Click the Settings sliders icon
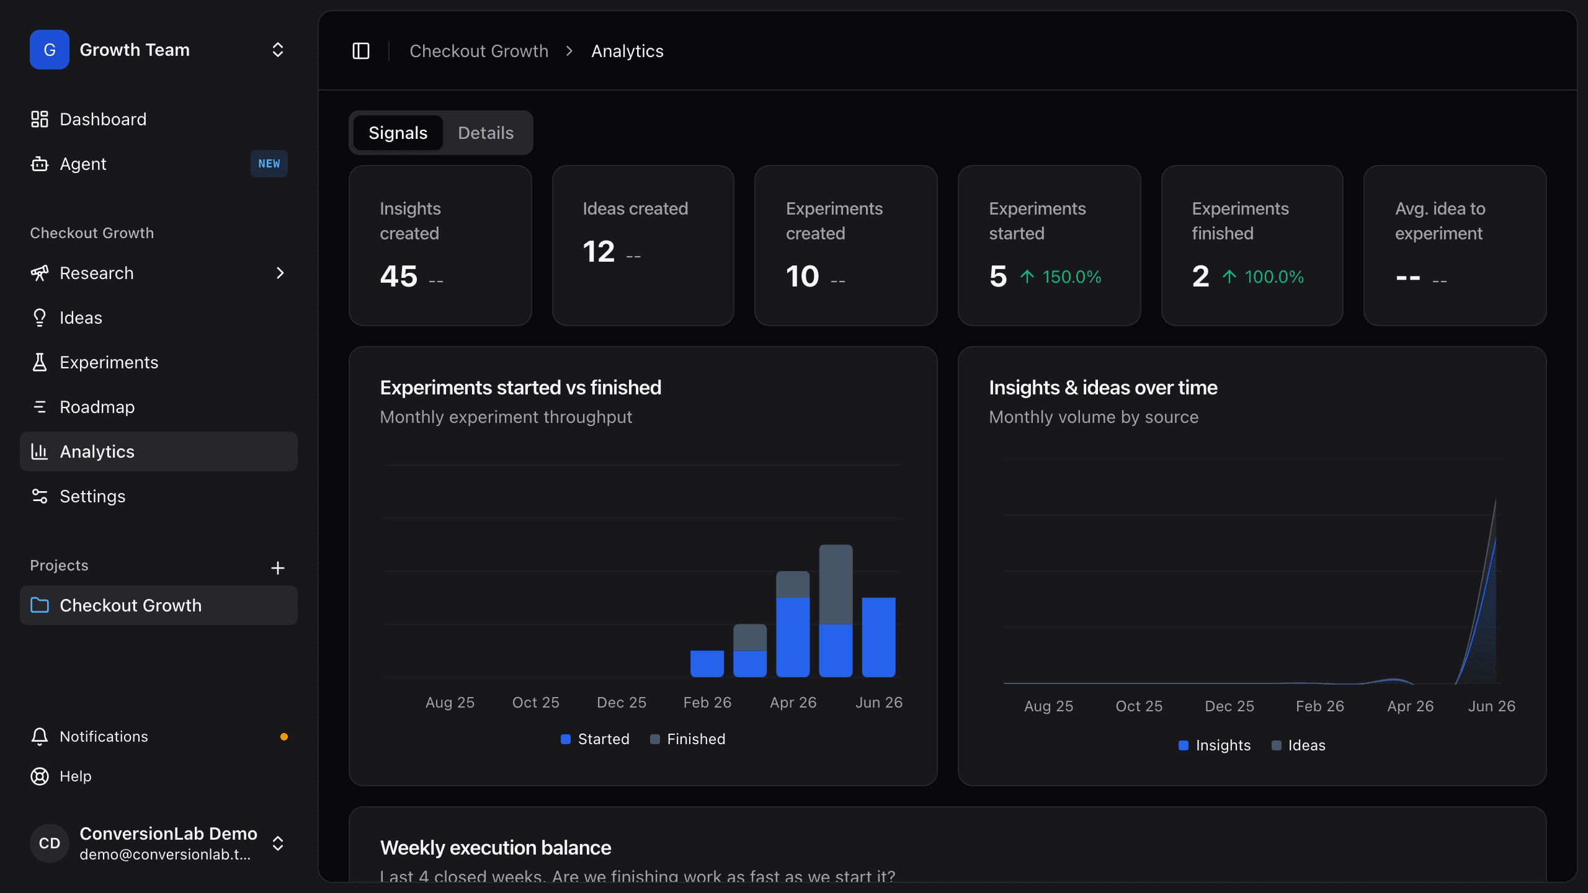1588x893 pixels. [40, 496]
